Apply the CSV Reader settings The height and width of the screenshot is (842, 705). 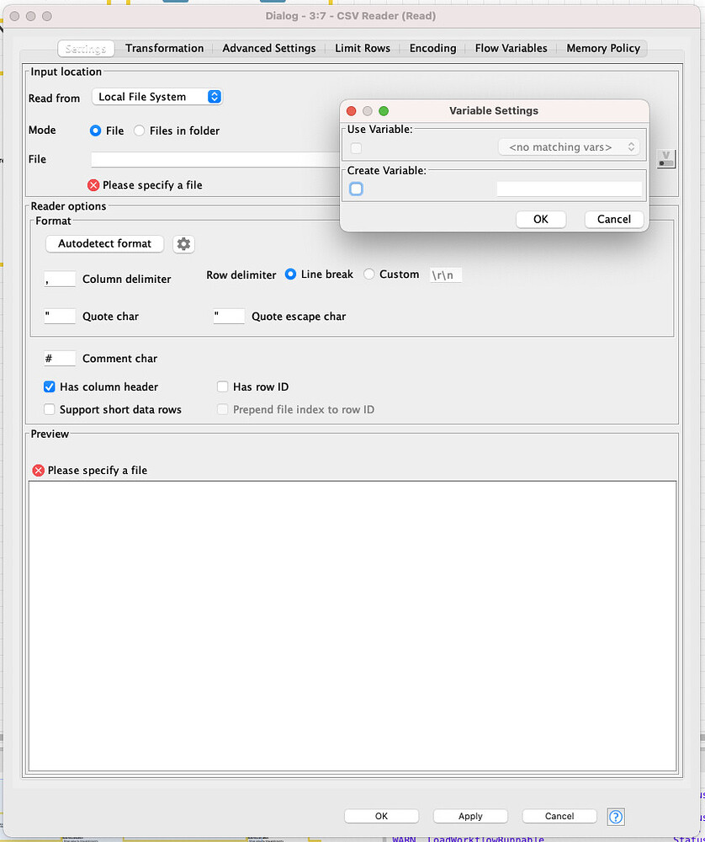470,815
